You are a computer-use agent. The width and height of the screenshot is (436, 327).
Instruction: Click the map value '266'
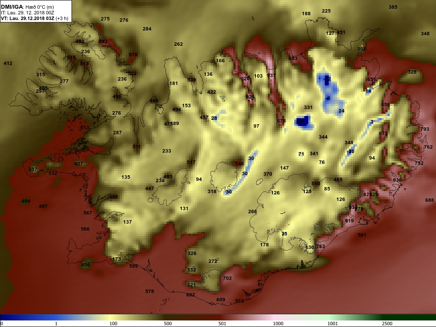point(252,211)
